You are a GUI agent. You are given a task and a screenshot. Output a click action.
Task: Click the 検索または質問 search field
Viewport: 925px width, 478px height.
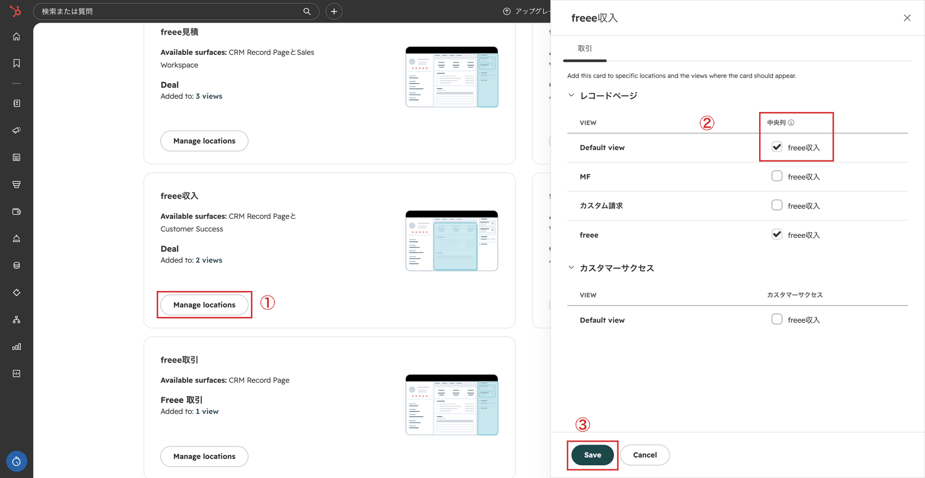[176, 12]
